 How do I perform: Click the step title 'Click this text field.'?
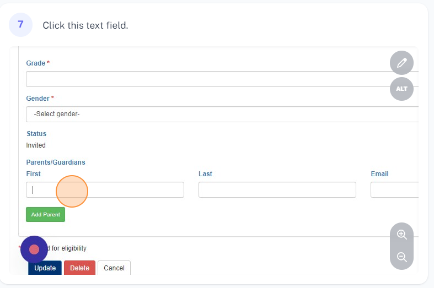click(x=85, y=25)
